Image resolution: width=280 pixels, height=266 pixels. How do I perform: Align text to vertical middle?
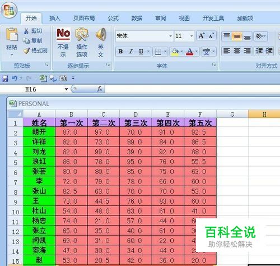click(x=237, y=36)
